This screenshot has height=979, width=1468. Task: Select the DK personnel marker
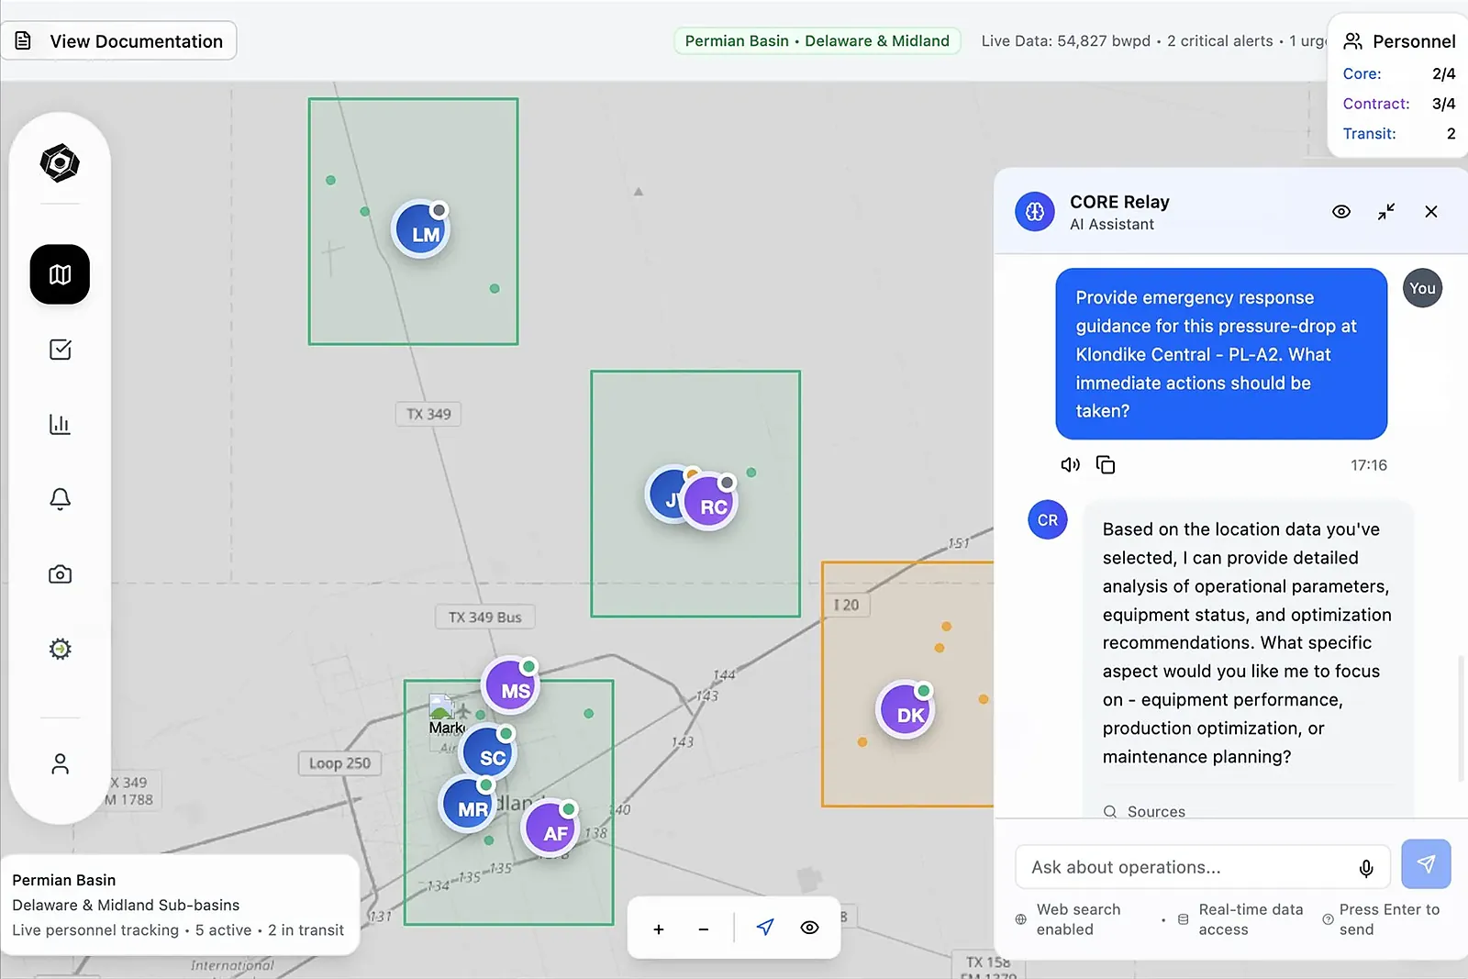click(906, 710)
